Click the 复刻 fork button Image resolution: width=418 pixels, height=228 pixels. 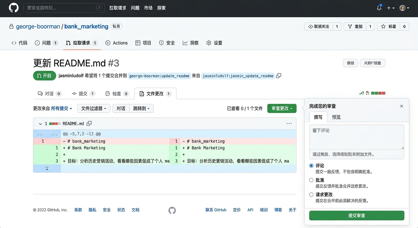(x=355, y=26)
